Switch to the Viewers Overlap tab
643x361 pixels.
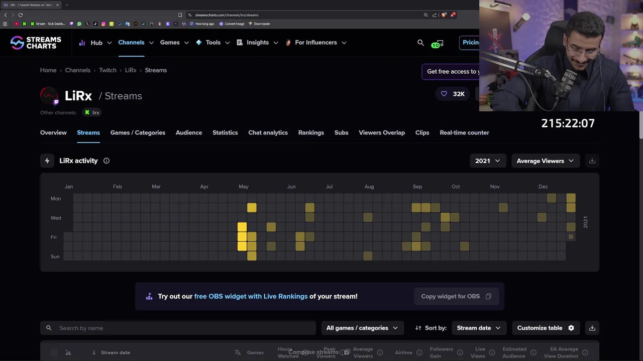pyautogui.click(x=382, y=133)
